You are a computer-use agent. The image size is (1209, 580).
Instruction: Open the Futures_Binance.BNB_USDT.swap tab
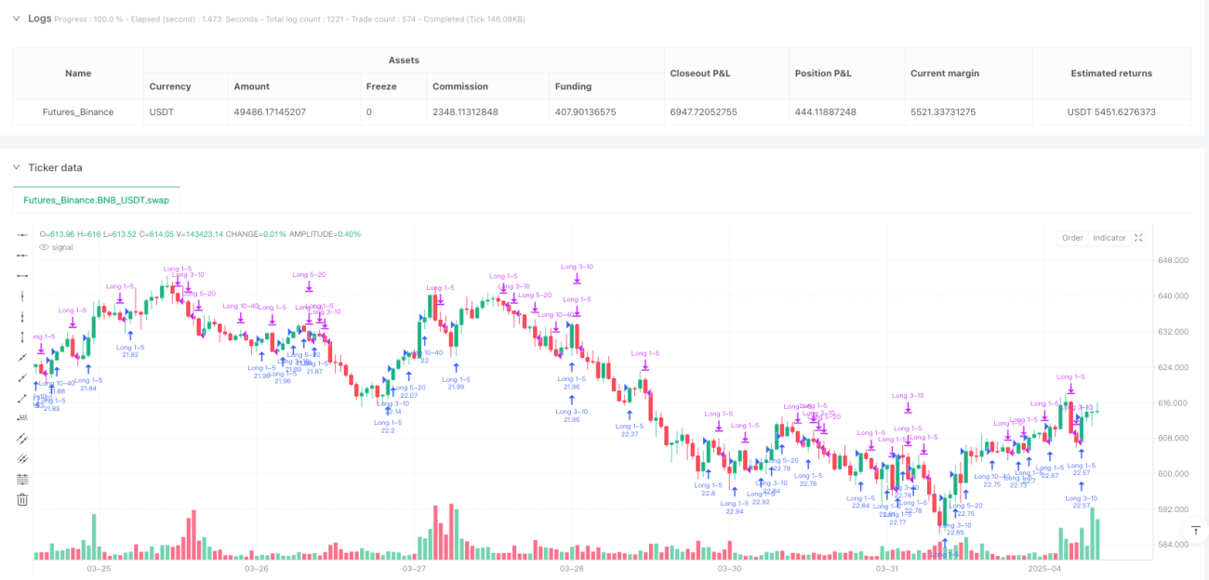coord(96,200)
